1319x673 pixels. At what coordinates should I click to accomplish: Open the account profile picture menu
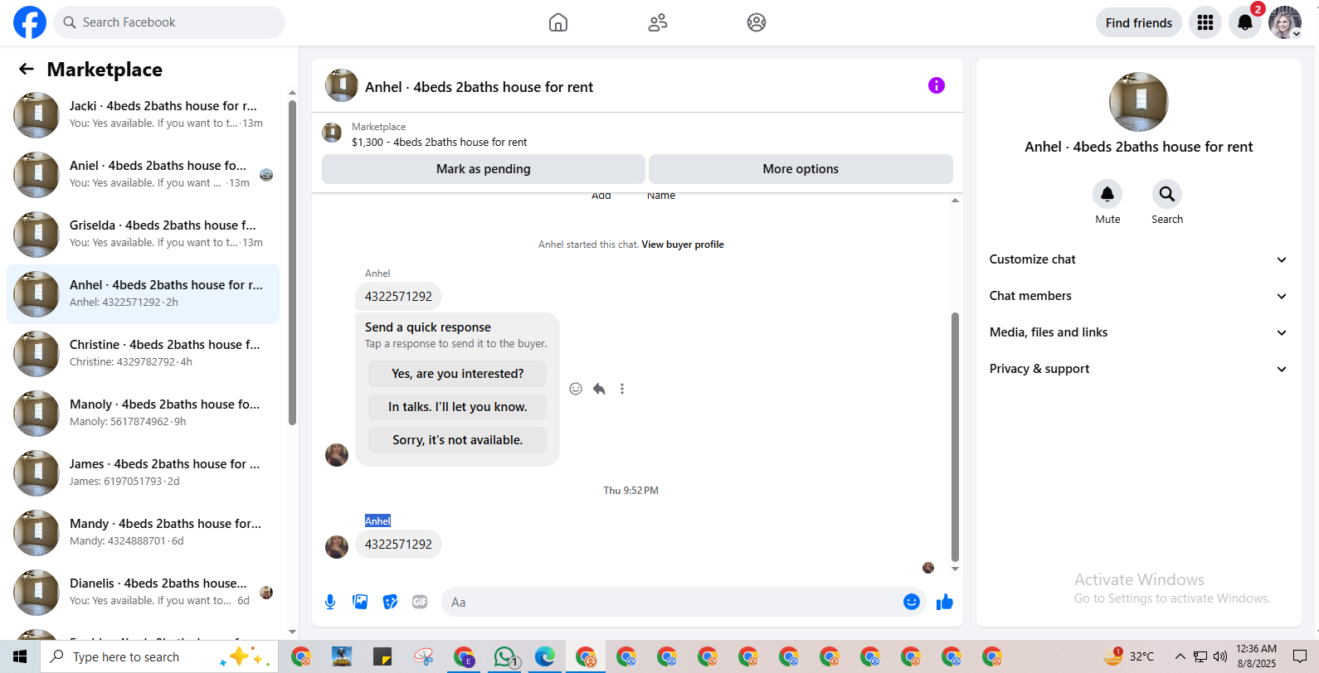(x=1285, y=22)
